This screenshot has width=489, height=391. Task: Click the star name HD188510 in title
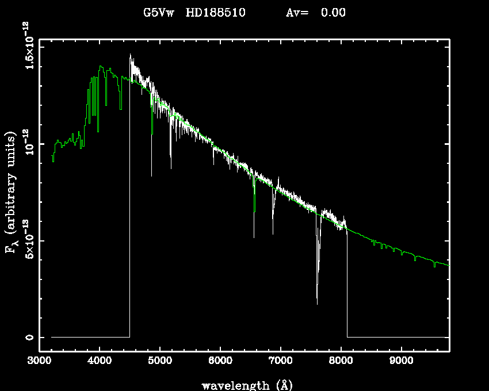[x=216, y=13]
